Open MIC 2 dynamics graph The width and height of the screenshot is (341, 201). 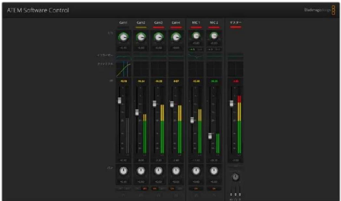214,69
